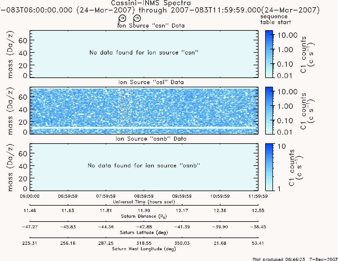Click the sequence table marker numbered 19
This screenshot has width=338, height=261.
point(122,18)
